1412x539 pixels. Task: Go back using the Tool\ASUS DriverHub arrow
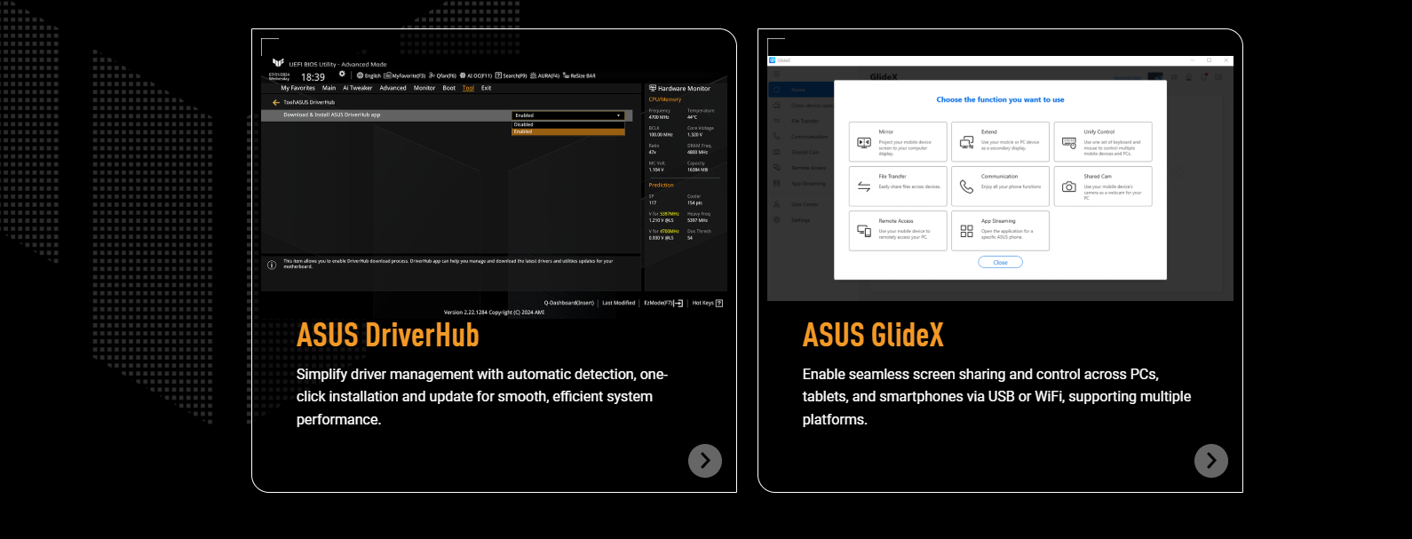coord(276,103)
